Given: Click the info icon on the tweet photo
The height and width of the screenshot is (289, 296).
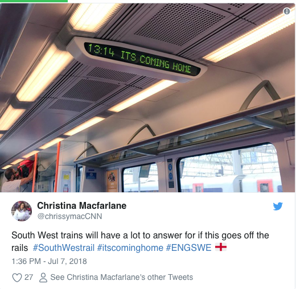Looking at the screenshot, I should point(287,11).
